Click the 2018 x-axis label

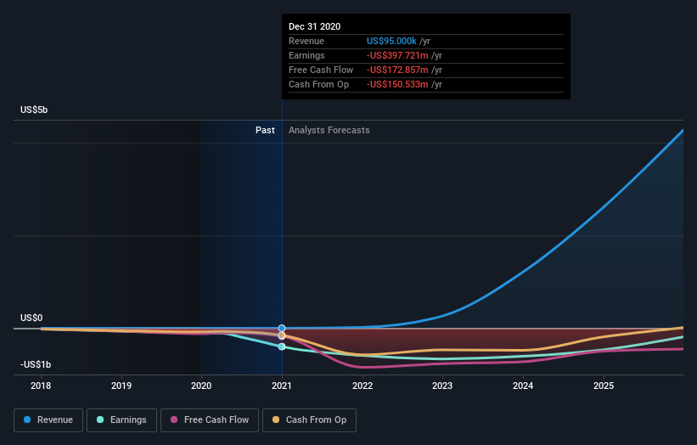[41, 386]
